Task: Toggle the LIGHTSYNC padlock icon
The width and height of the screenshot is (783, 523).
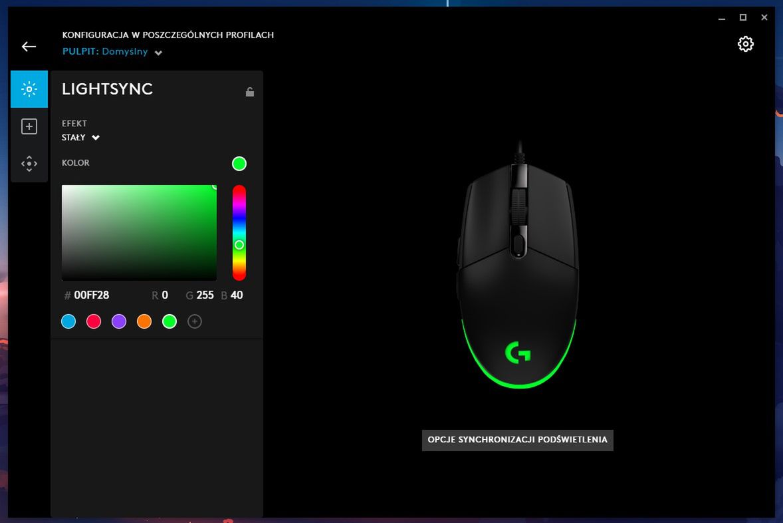Action: click(x=250, y=92)
